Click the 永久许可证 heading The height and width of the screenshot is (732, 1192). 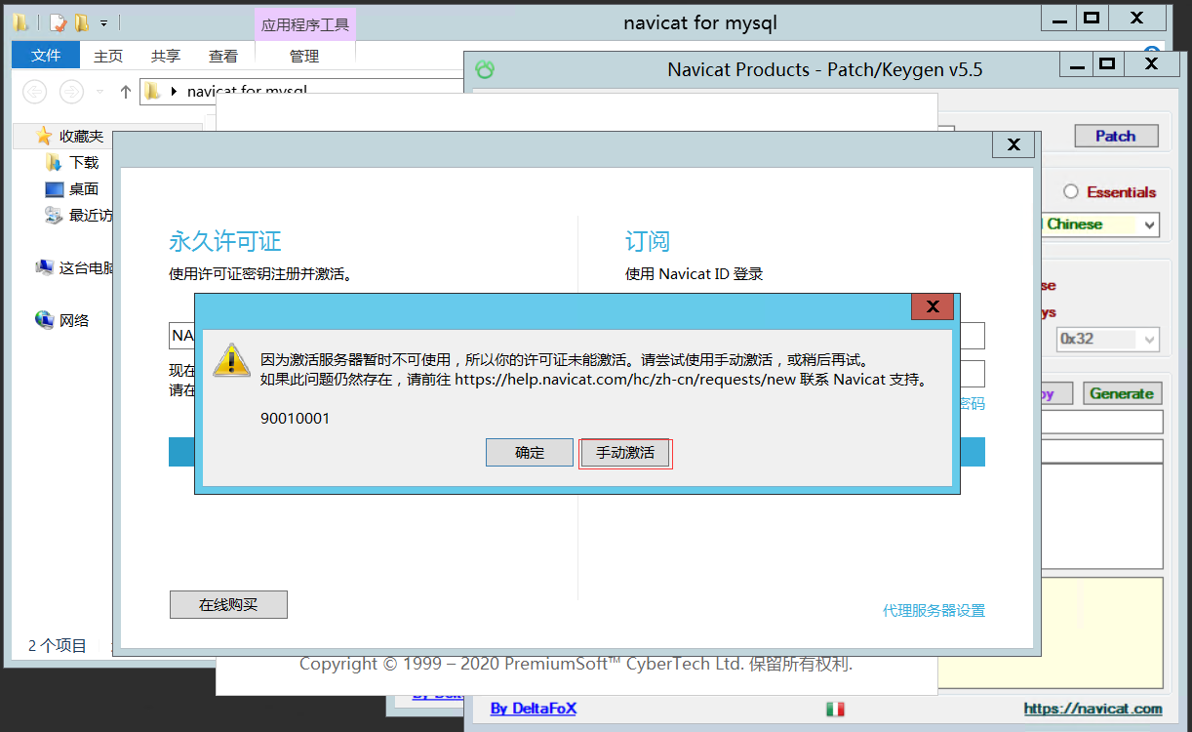[224, 242]
